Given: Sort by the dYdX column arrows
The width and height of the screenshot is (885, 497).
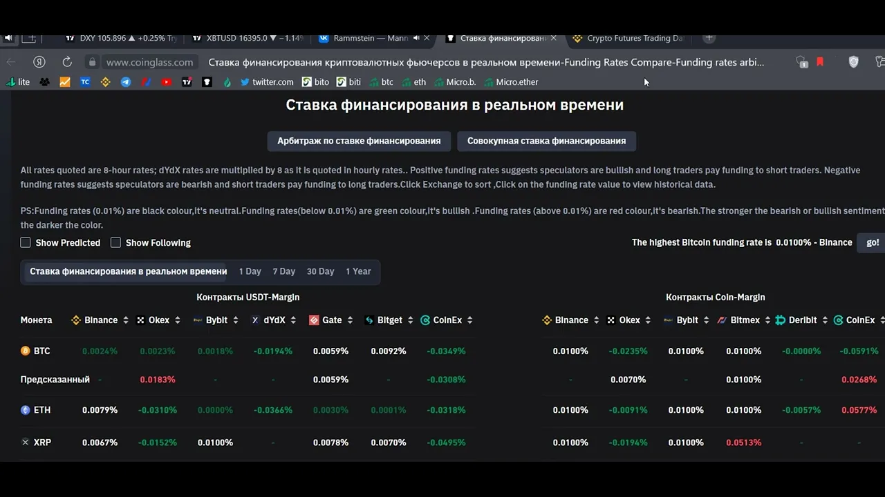Looking at the screenshot, I should pos(293,320).
